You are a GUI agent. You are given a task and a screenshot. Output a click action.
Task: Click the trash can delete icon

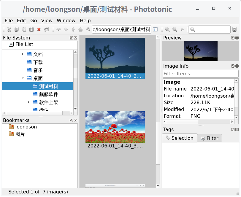pos(31,29)
